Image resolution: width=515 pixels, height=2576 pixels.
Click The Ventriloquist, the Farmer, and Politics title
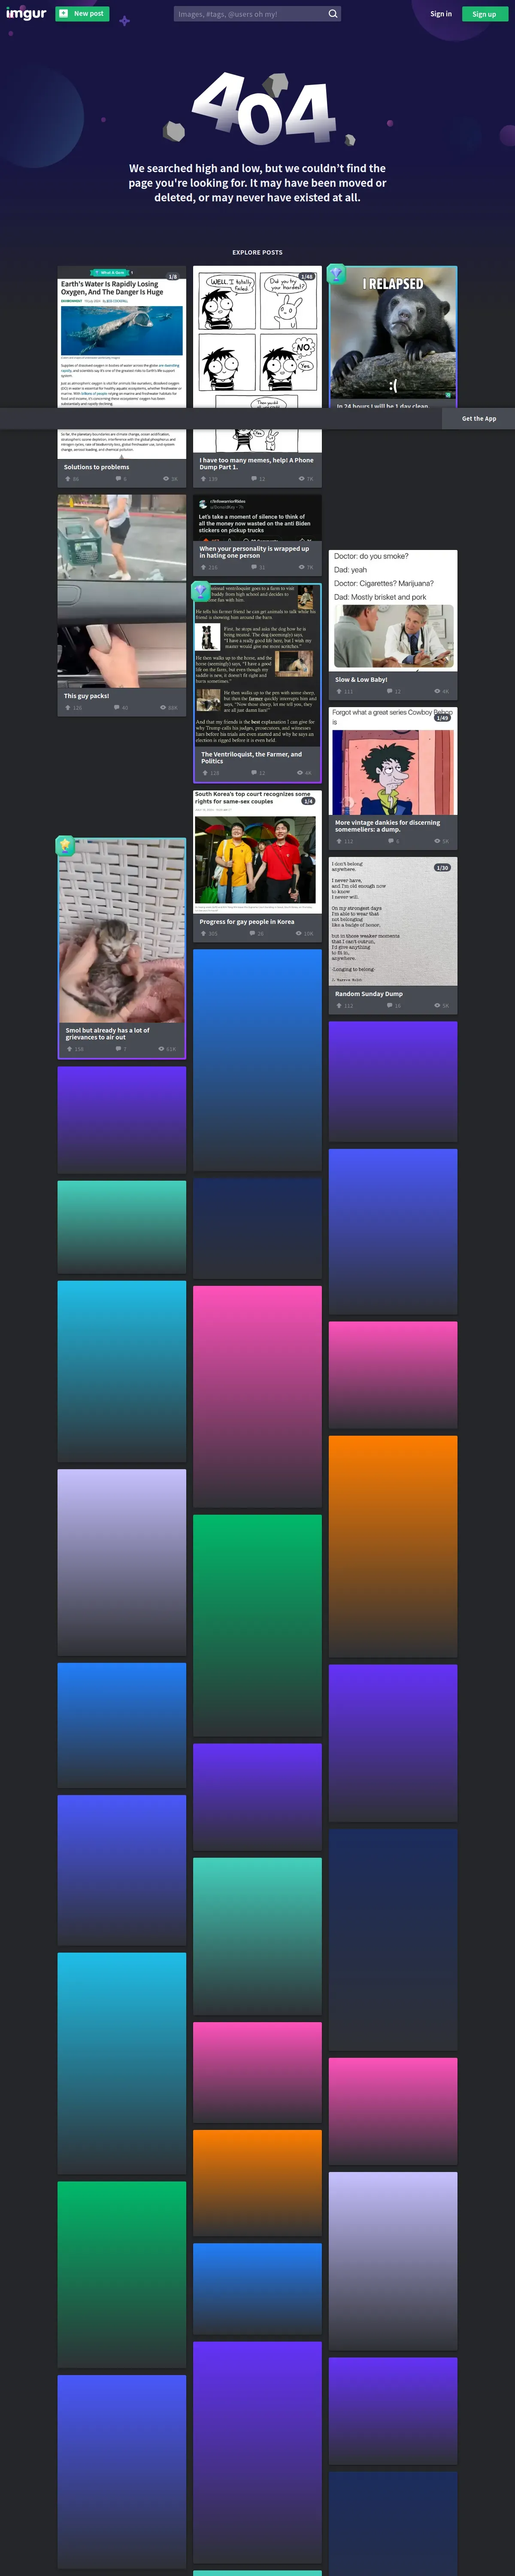coord(251,758)
